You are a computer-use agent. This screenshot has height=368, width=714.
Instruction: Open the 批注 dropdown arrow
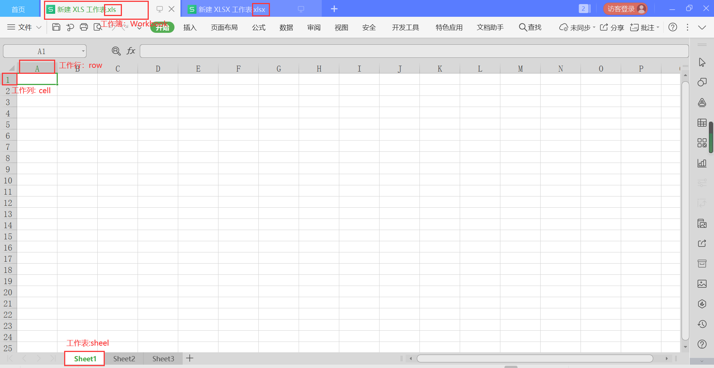pos(658,27)
